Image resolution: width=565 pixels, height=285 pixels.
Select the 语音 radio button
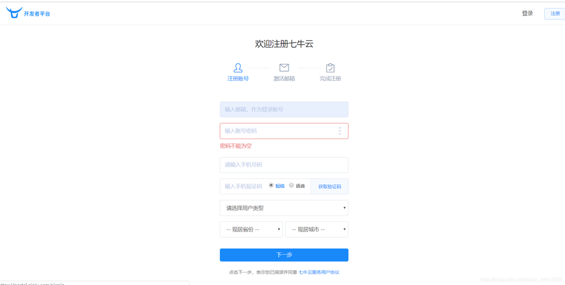pos(292,186)
